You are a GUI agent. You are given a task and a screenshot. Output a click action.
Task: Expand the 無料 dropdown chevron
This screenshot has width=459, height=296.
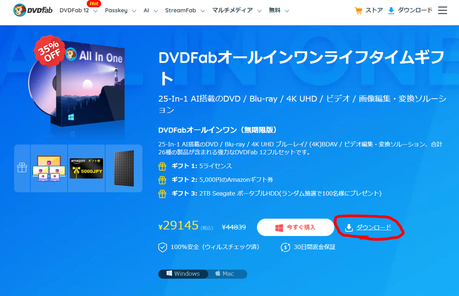coord(287,11)
